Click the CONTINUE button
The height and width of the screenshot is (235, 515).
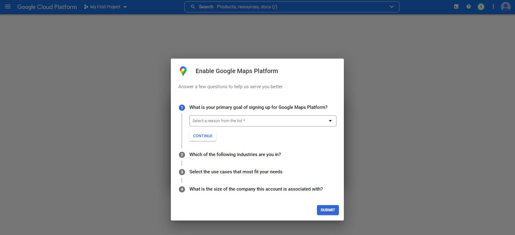coord(203,136)
